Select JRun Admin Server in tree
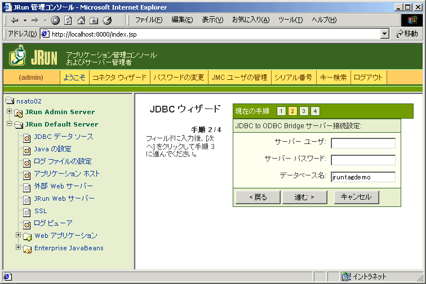 tap(60, 112)
